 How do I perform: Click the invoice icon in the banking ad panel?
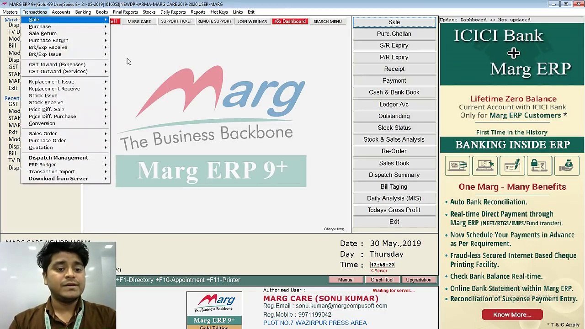click(457, 165)
